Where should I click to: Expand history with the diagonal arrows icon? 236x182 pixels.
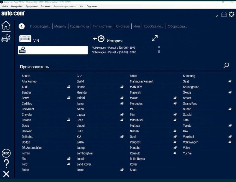tap(155, 38)
